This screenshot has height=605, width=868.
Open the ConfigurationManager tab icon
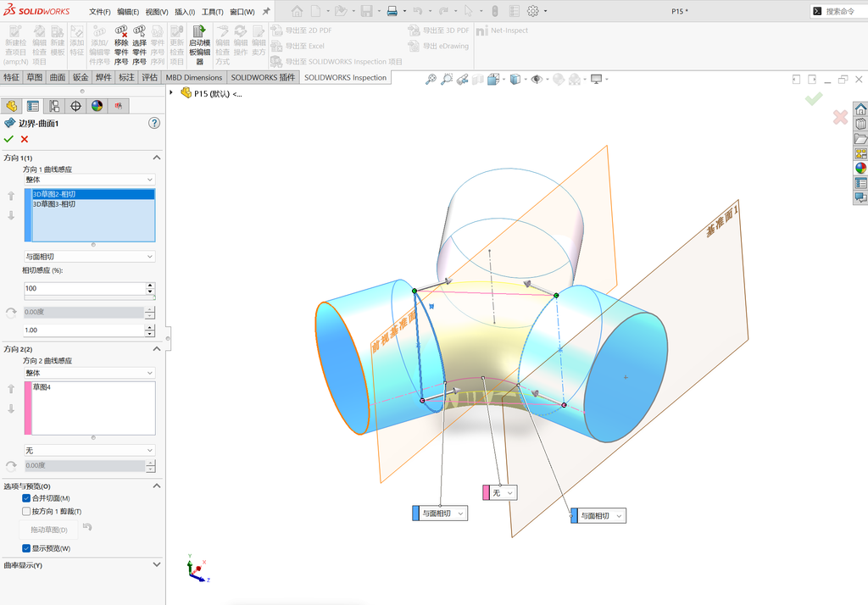[x=54, y=106]
